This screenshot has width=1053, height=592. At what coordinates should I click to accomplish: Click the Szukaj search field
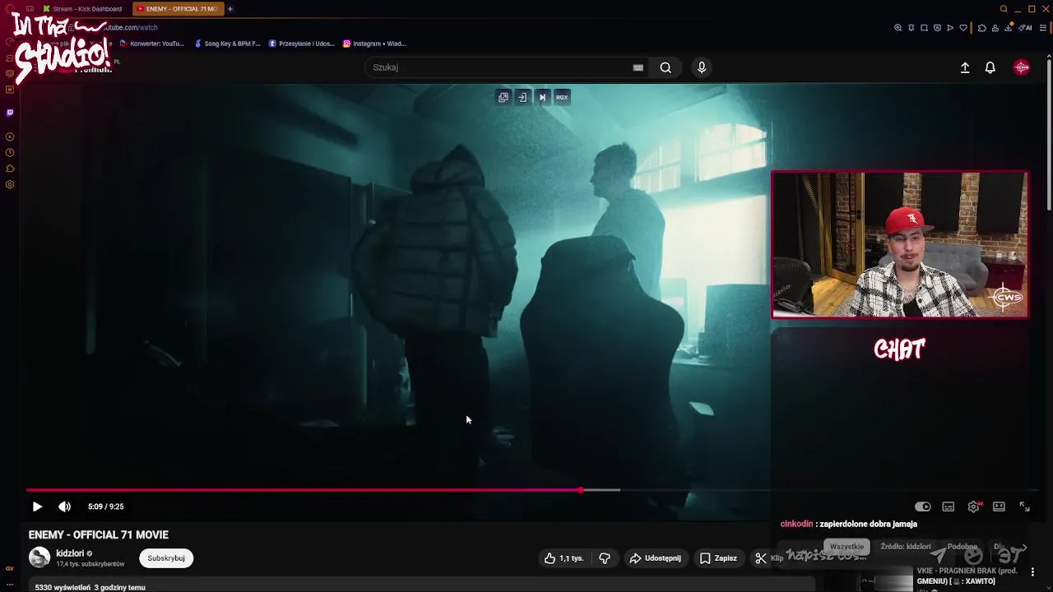click(498, 67)
